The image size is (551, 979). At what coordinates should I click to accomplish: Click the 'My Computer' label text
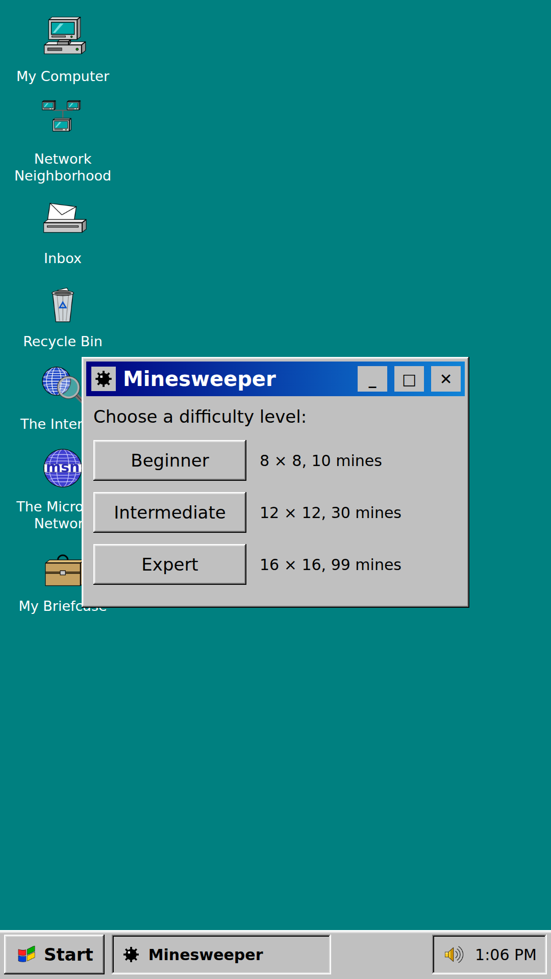[x=63, y=76]
